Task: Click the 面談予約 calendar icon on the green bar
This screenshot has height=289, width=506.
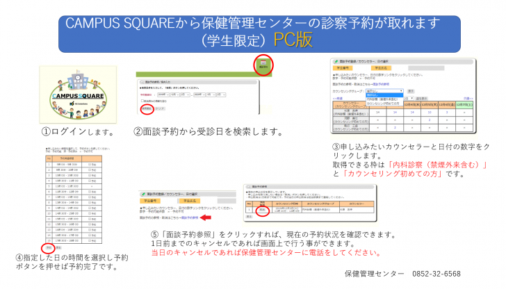Action: point(263,64)
